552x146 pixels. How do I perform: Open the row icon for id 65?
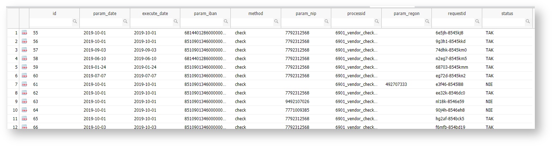tap(24, 119)
